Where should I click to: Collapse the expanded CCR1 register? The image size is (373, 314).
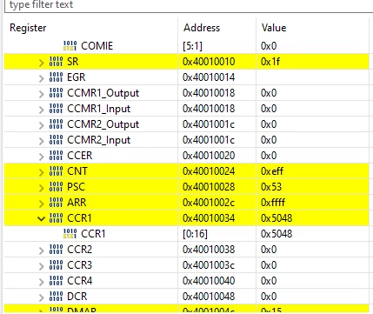[x=42, y=218]
